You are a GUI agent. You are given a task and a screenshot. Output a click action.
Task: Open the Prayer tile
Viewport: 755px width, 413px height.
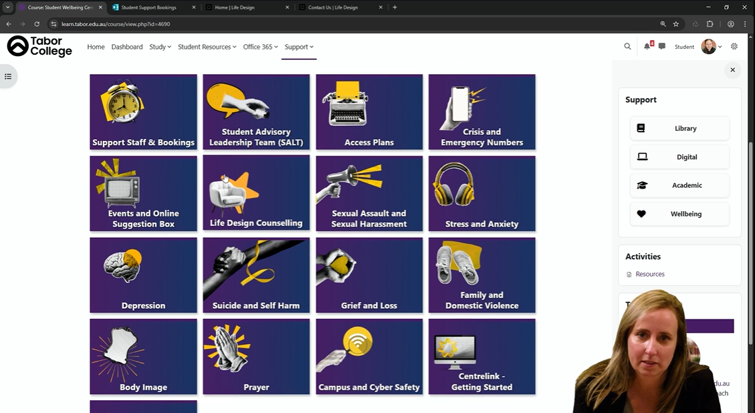click(256, 357)
